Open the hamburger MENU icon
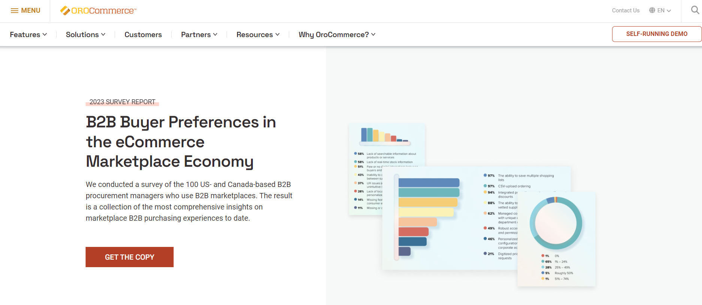This screenshot has width=702, height=305. (15, 10)
